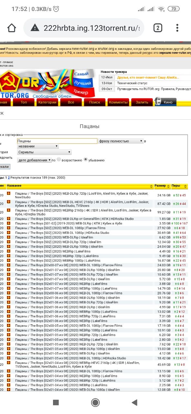The width and height of the screenshot is (191, 414).
Task: Click the 100 / 167 peers cell
Action: click(180, 223)
